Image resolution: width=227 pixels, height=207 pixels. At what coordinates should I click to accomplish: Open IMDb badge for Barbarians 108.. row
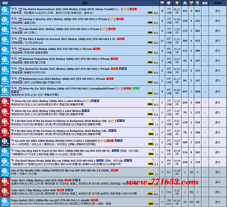[x=151, y=124]
